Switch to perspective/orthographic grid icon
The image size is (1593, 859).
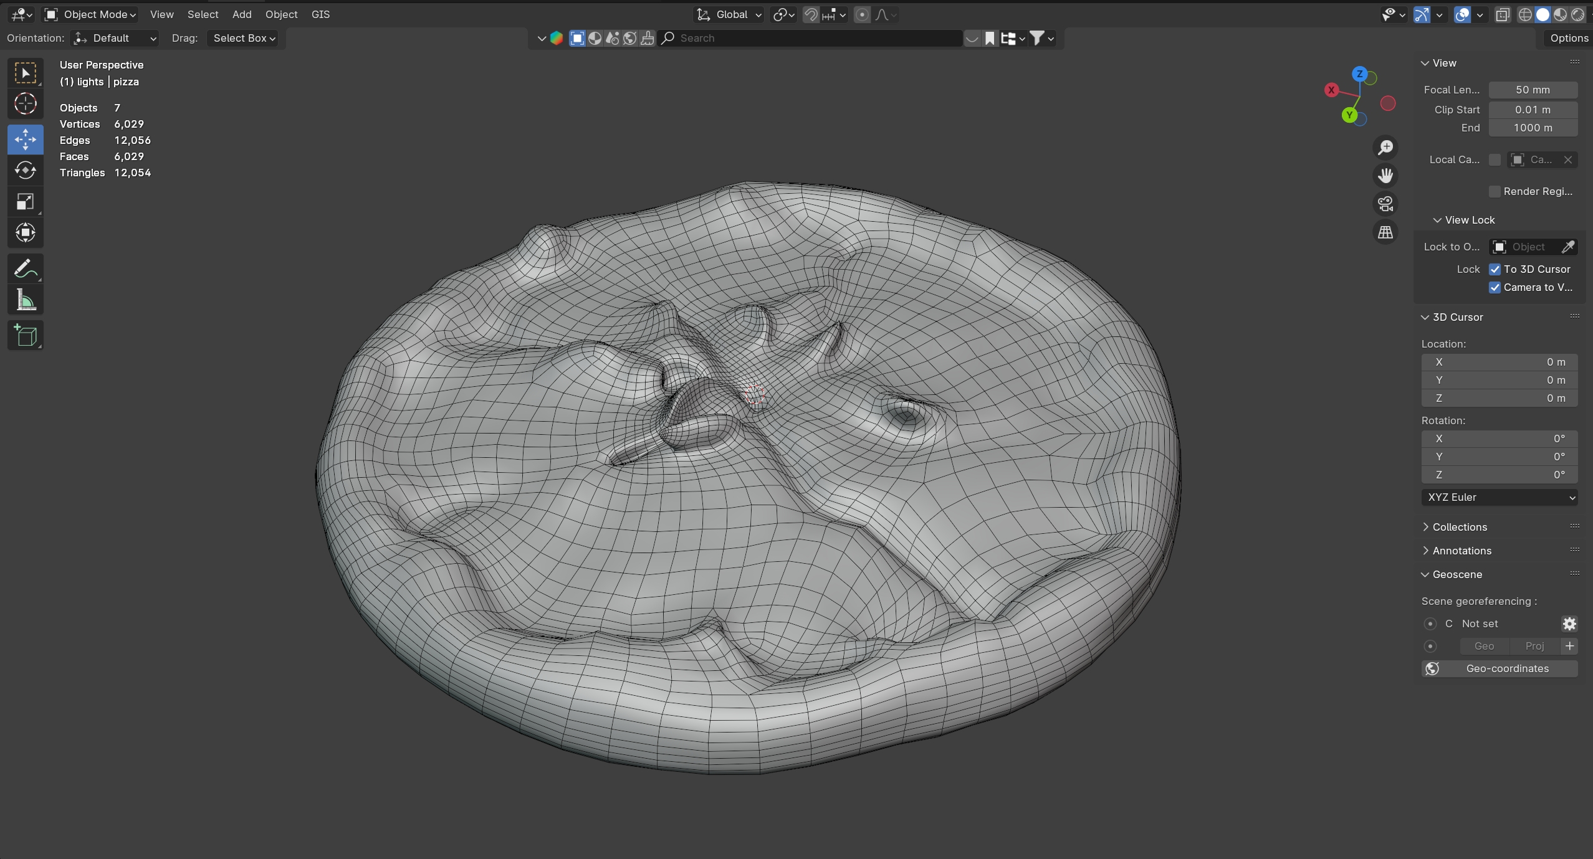1385,232
